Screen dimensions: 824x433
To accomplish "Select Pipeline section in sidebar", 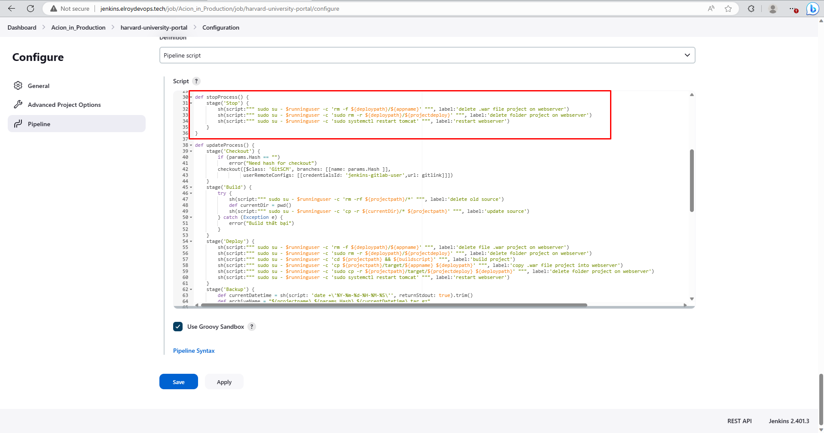I will coord(76,124).
